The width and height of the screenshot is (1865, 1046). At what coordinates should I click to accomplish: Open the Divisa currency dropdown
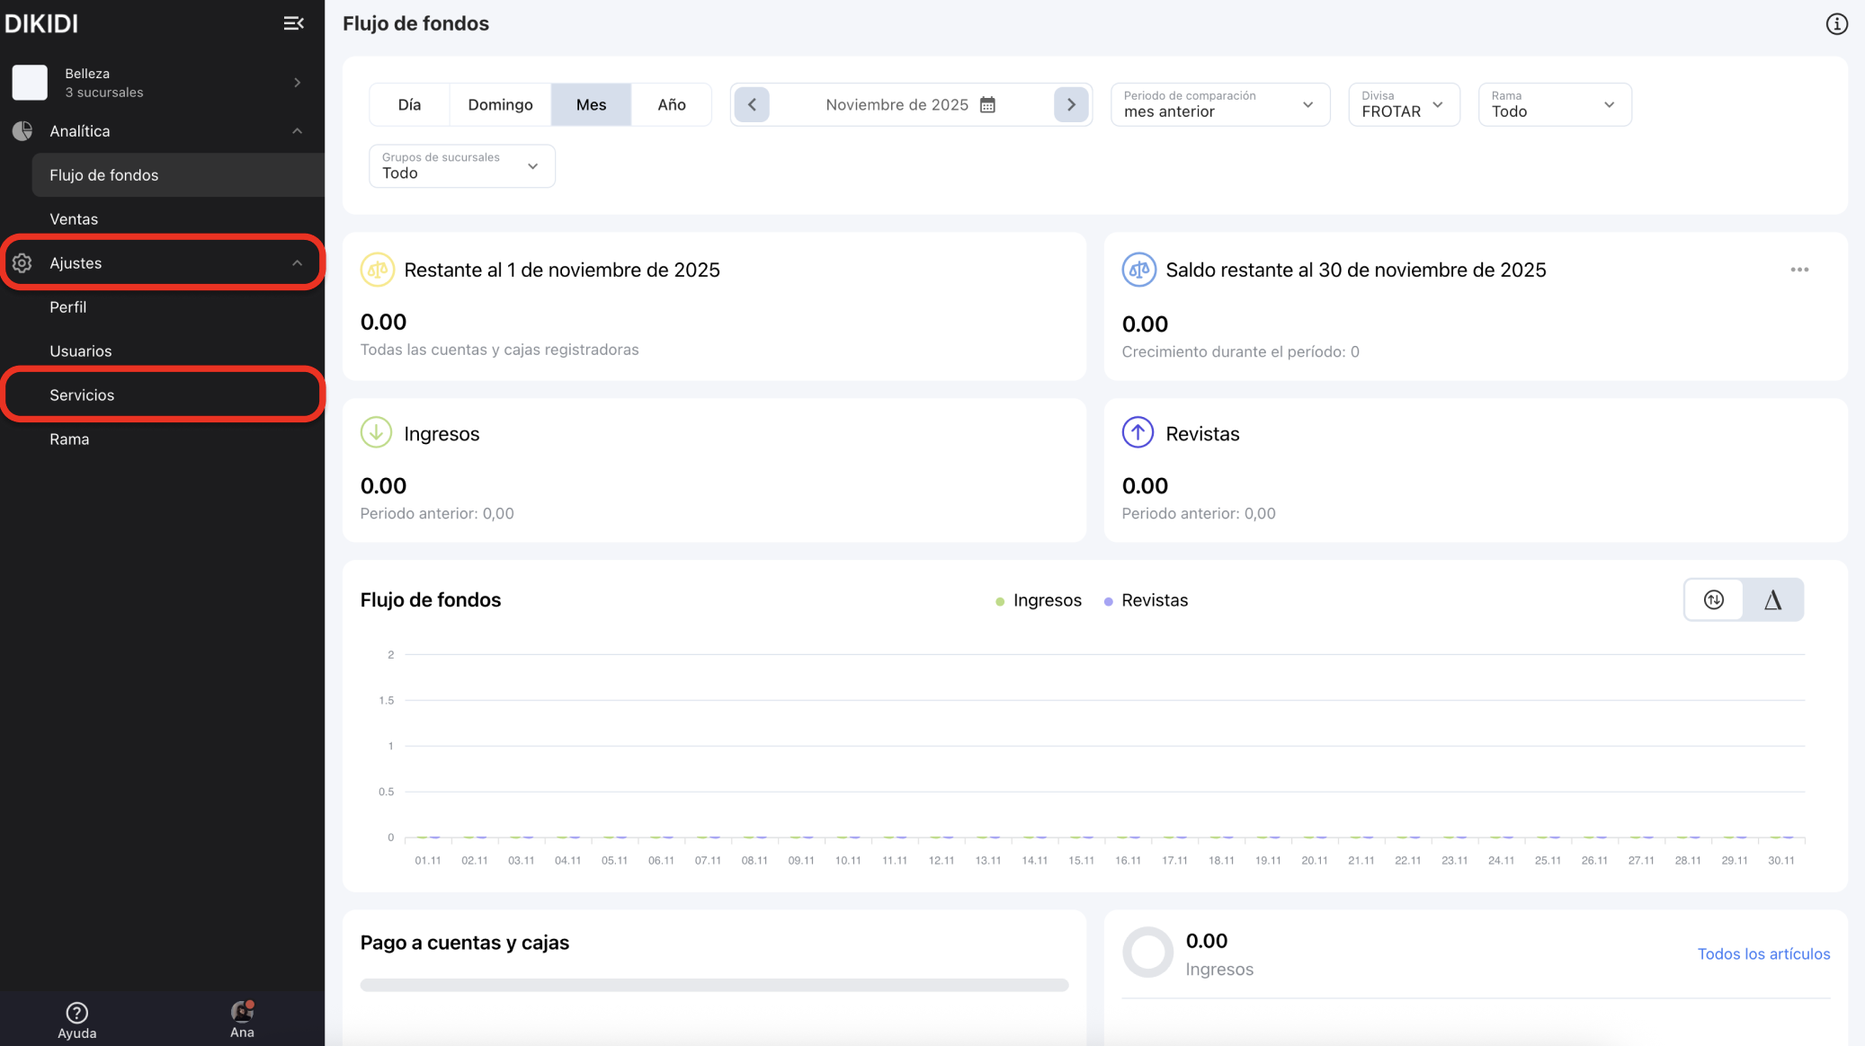coord(1403,105)
